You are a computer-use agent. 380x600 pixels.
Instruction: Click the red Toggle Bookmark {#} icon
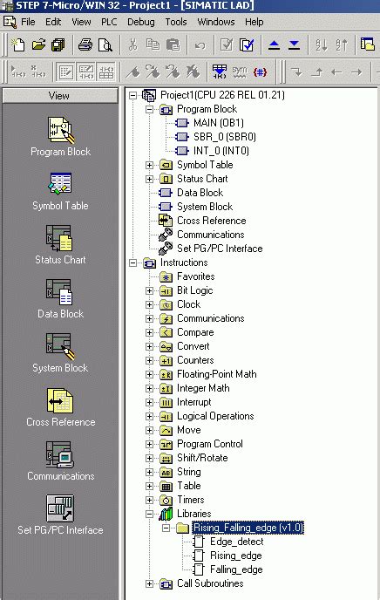point(260,72)
